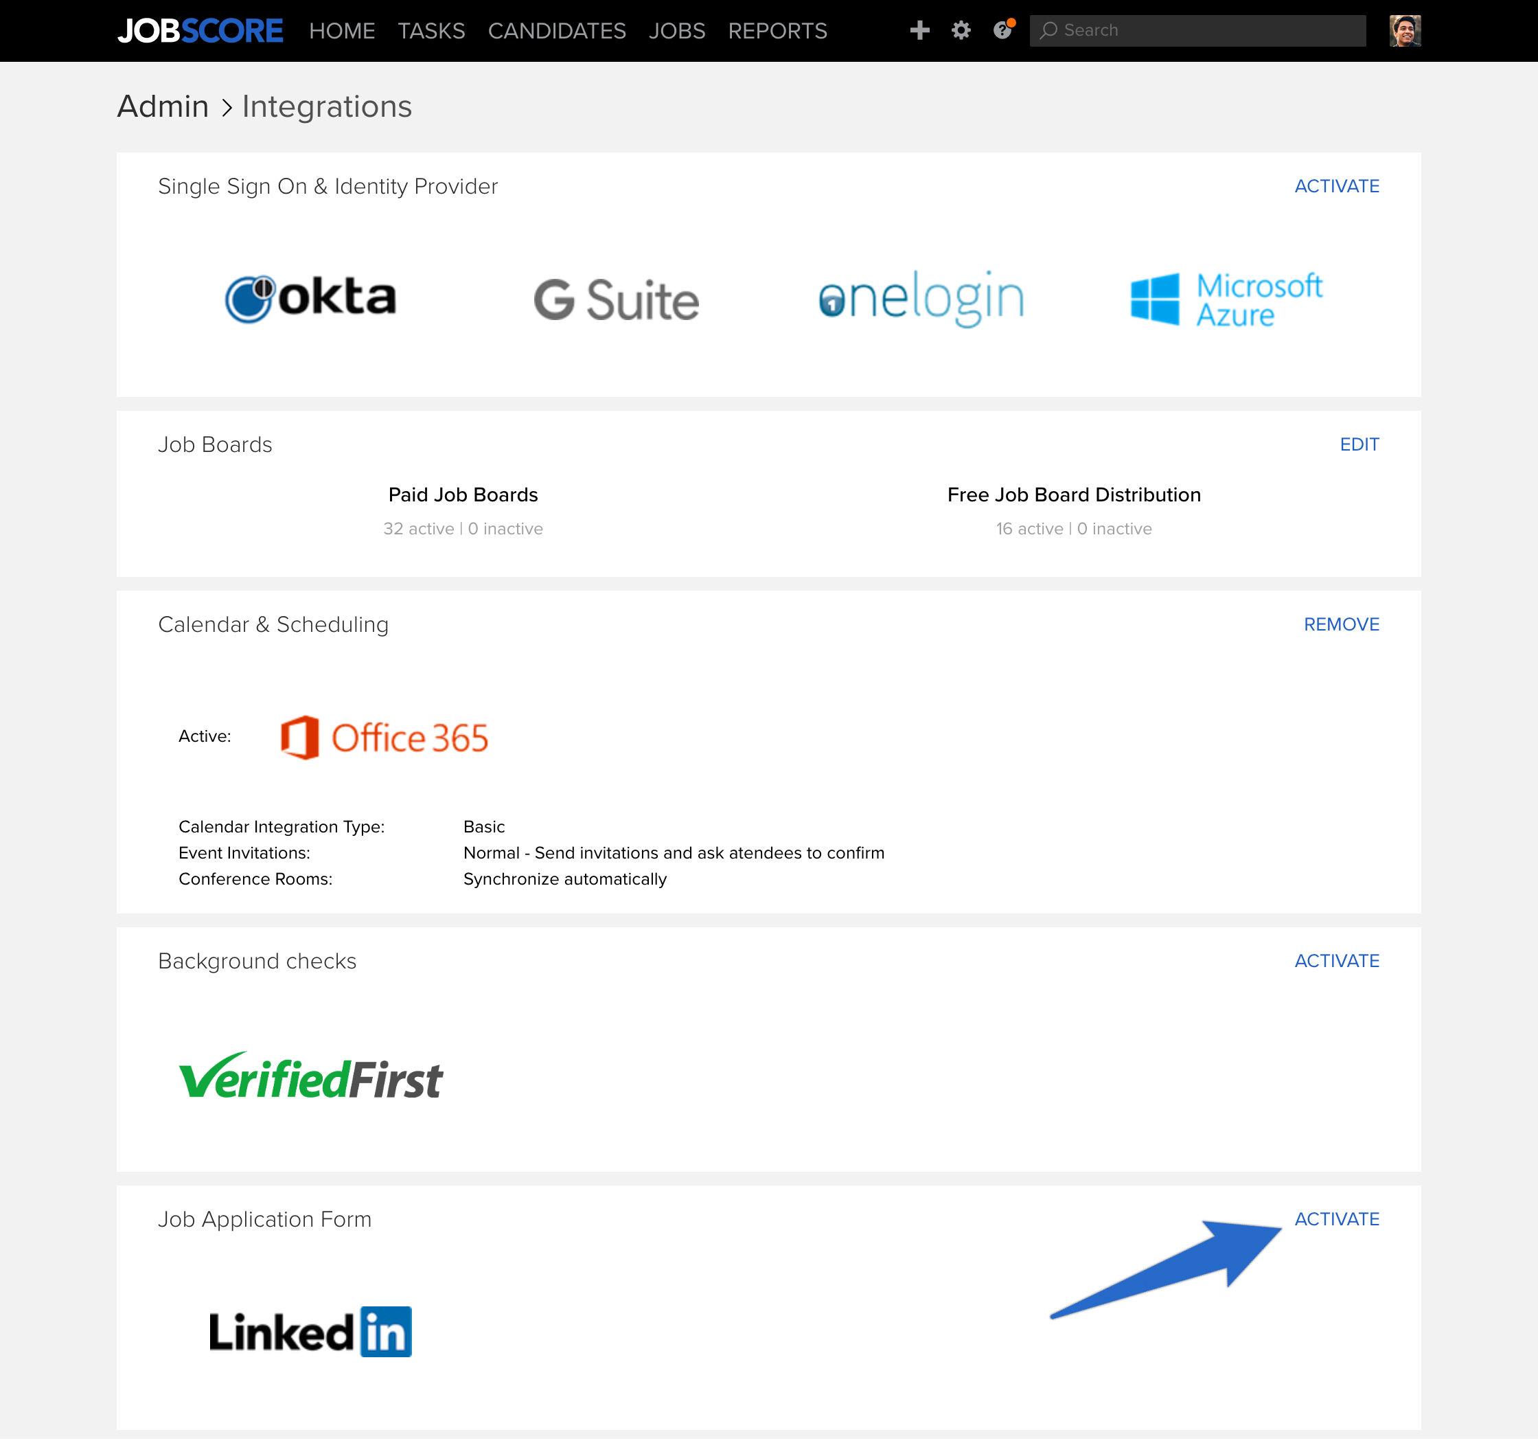Click the user profile avatar

tap(1404, 31)
